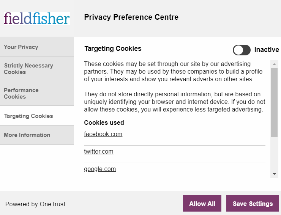Click the scrollbar down arrow
Image resolution: width=281 pixels, height=215 pixels.
(274, 174)
